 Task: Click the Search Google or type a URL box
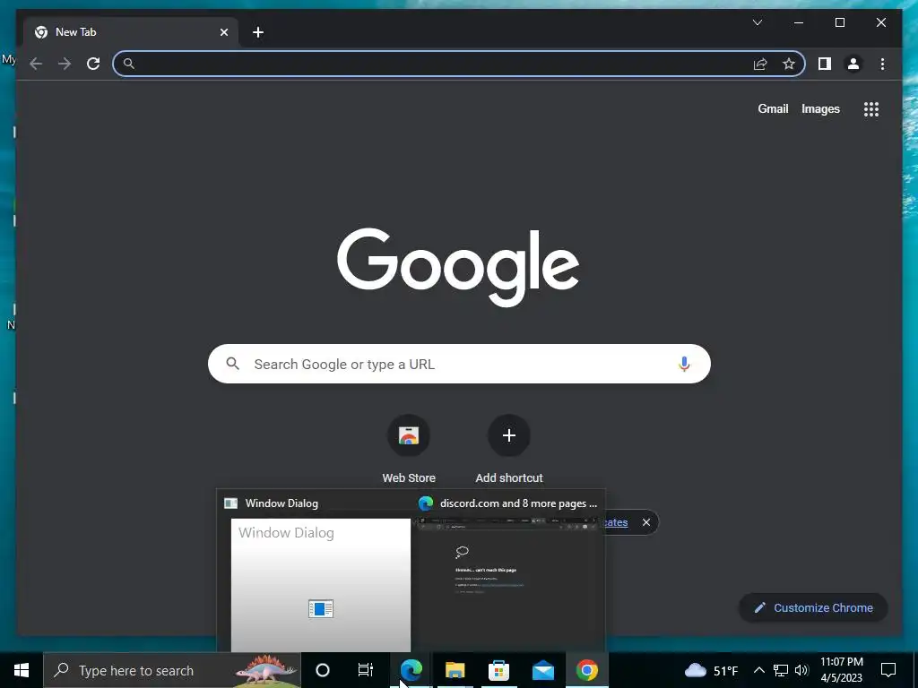coord(459,364)
